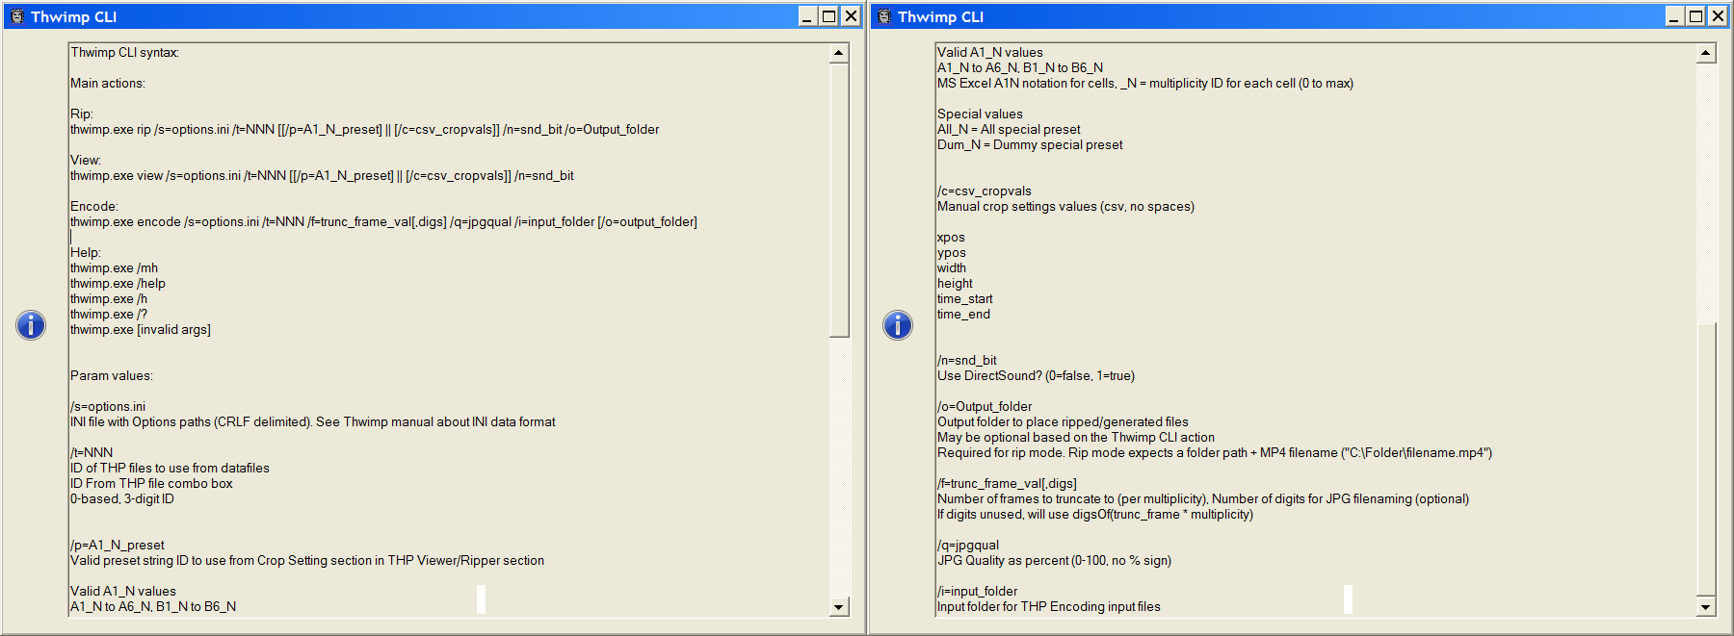The height and width of the screenshot is (636, 1734).
Task: Click the right window's title bar app icon
Action: pos(883,16)
